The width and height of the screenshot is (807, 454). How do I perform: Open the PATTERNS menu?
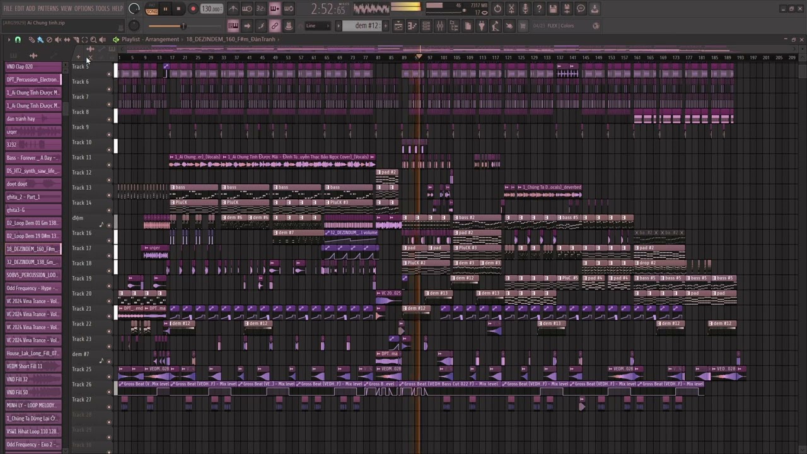pos(48,8)
